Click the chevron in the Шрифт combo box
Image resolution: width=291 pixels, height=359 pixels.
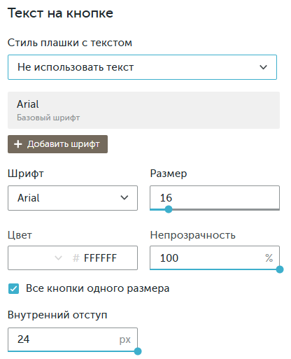[x=125, y=198]
